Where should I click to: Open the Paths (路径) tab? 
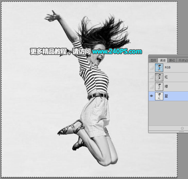tap(172, 60)
